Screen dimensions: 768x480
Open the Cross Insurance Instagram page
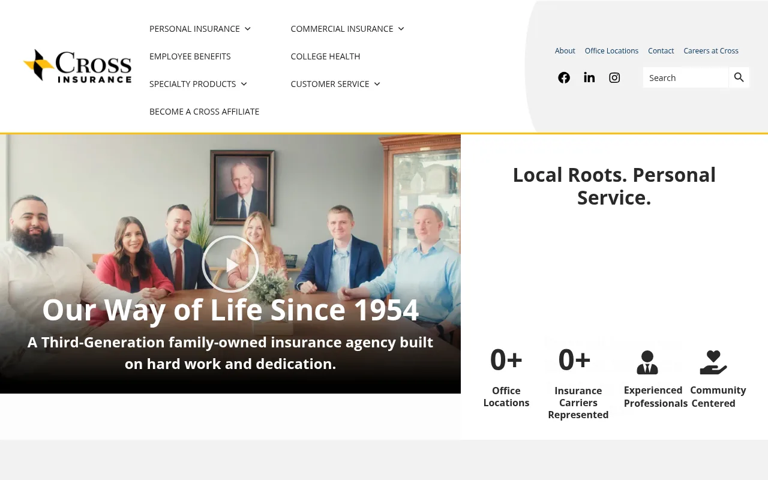click(614, 77)
